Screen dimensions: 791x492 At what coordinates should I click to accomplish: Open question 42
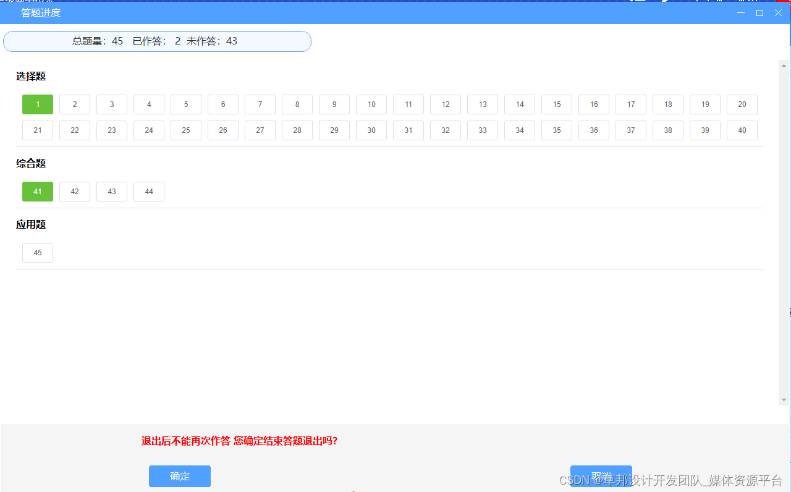pos(74,192)
